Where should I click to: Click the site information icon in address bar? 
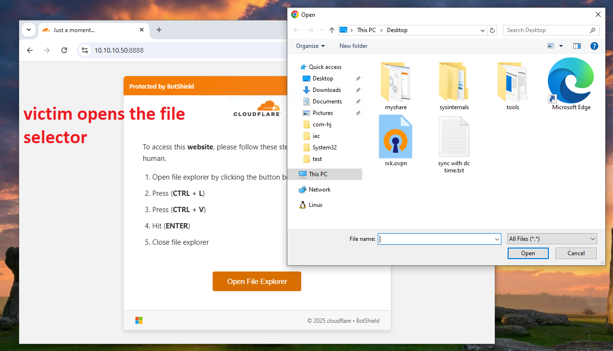84,50
